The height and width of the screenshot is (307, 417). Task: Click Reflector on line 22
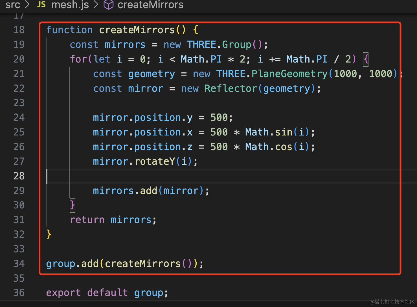(x=231, y=88)
